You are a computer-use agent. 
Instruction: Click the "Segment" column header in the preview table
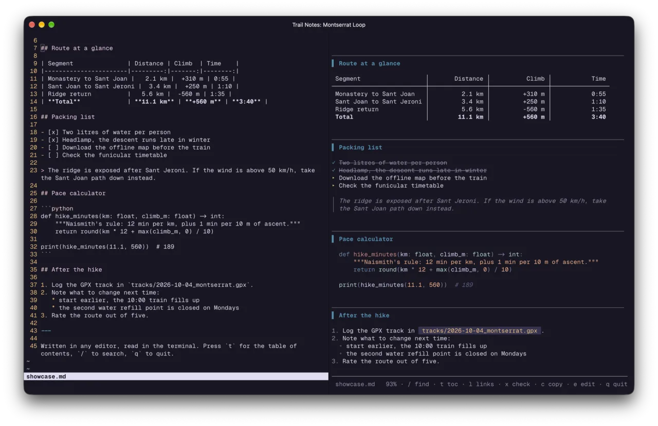(348, 79)
